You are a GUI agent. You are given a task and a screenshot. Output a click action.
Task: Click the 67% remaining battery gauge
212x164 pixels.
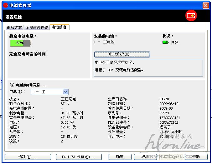[21, 43]
